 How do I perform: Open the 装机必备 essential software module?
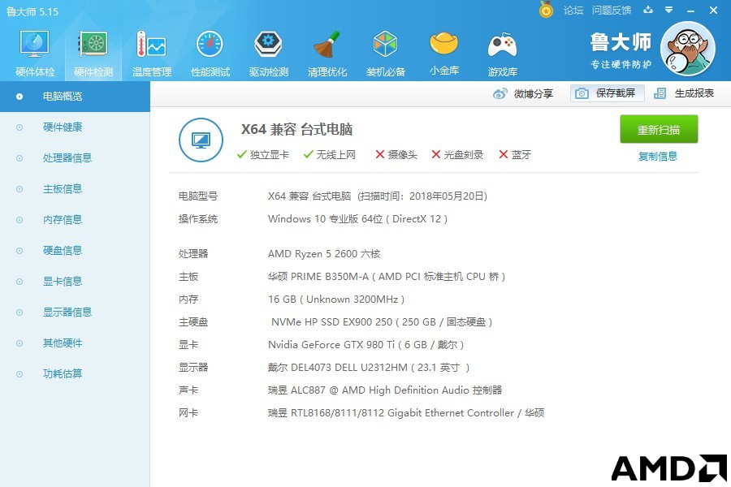tap(386, 53)
